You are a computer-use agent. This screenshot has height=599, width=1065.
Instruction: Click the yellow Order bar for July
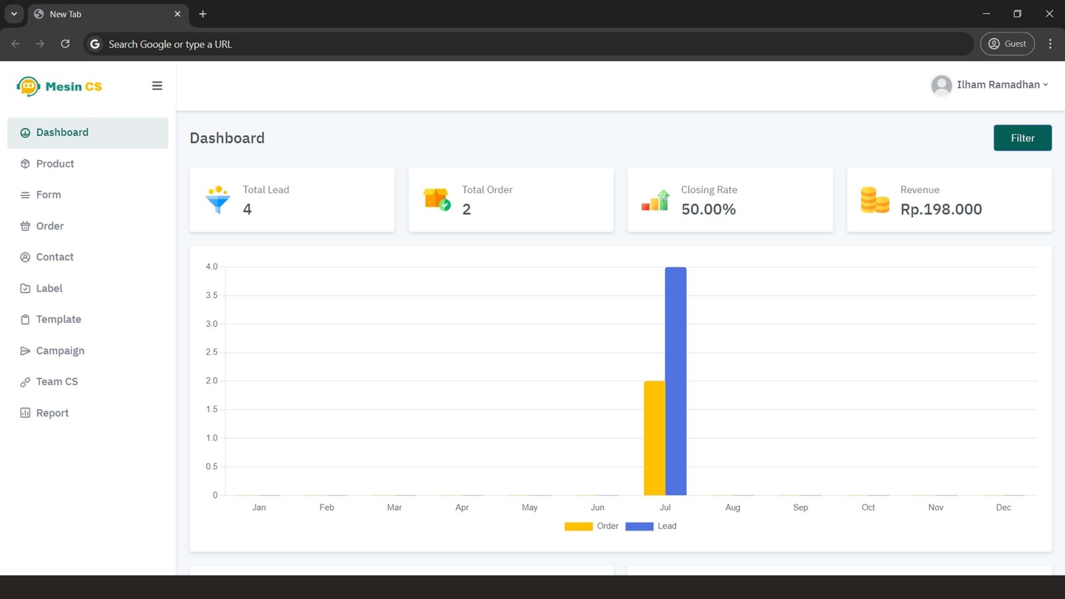tap(654, 438)
